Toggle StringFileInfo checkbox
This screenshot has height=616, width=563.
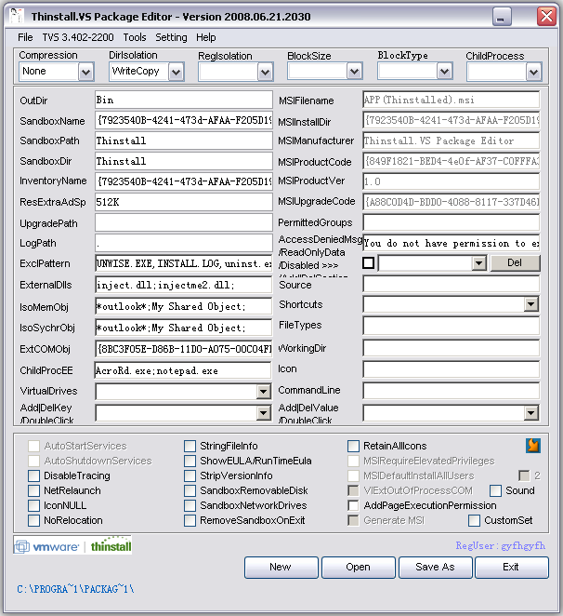(x=190, y=446)
